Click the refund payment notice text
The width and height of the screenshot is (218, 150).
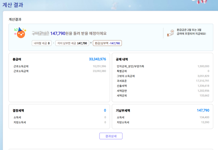pos(191,32)
